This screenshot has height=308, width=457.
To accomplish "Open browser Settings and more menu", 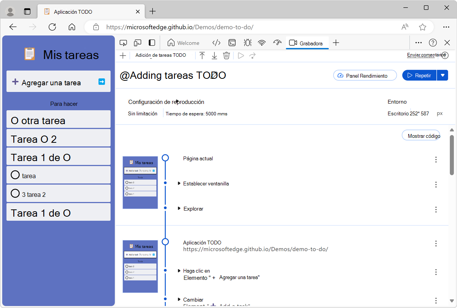I will (446, 27).
